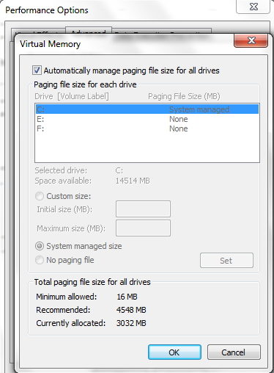Screen dimensions: 274x373
Task: Click the Maximum size (MB) field
Action: click(x=143, y=228)
